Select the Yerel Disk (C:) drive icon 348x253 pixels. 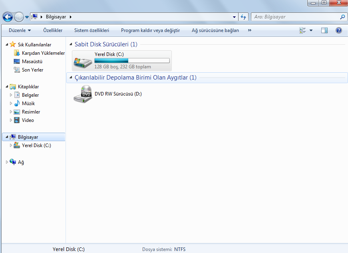[83, 62]
